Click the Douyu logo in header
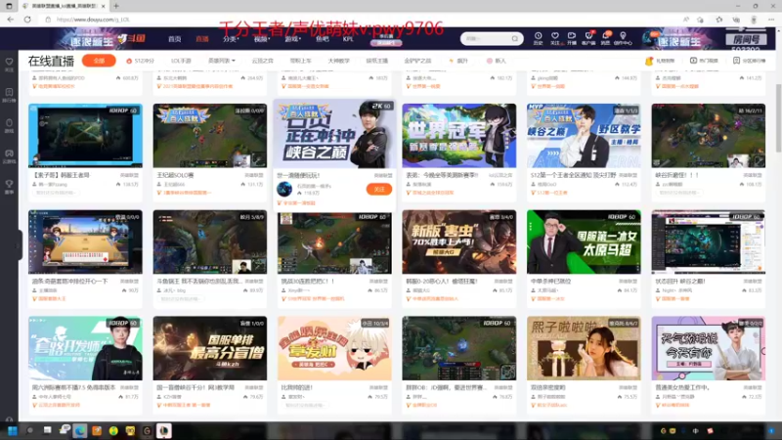The width and height of the screenshot is (782, 440). [133, 38]
